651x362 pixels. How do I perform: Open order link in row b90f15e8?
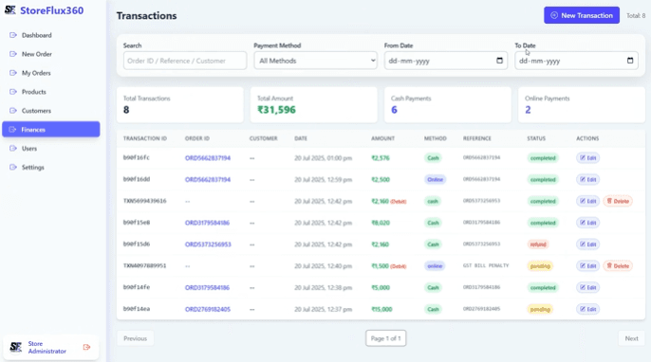(x=207, y=223)
